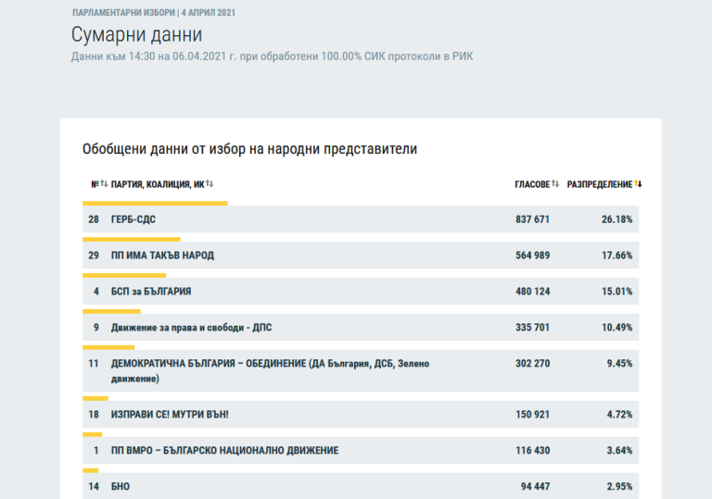Click vote count 335 701
The image size is (712, 499).
532,328
